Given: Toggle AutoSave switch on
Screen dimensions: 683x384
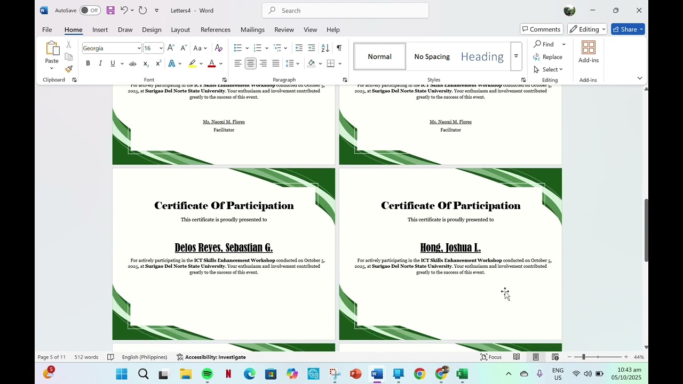Looking at the screenshot, I should pos(90,10).
